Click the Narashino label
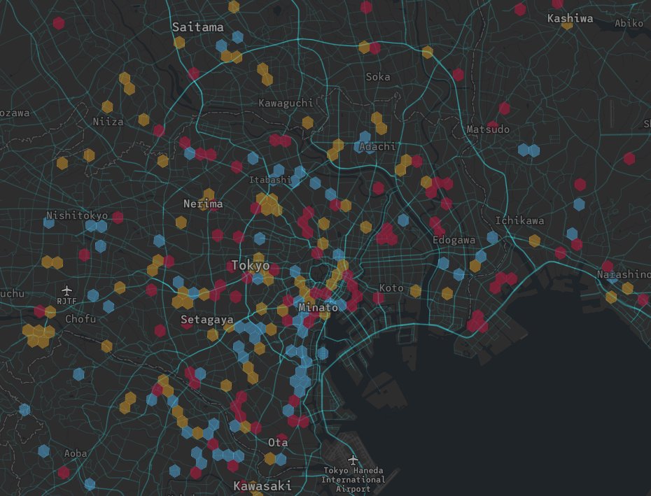The width and height of the screenshot is (651, 496). [624, 274]
